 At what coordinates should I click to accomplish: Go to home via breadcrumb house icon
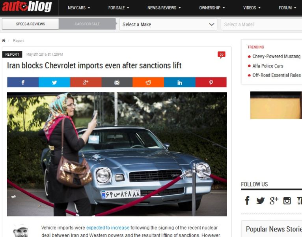pyautogui.click(x=4, y=40)
